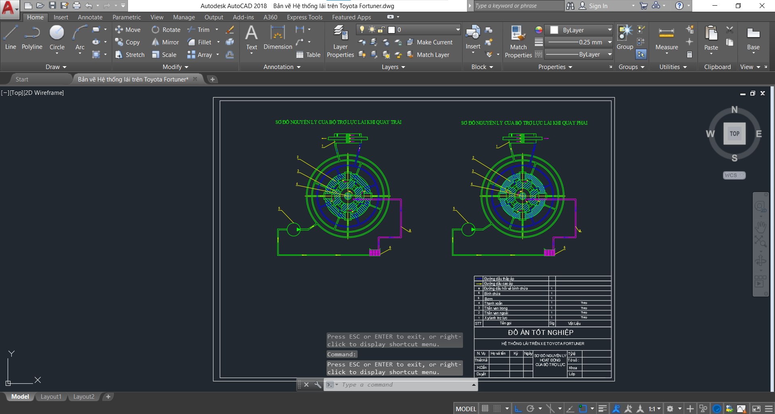Open viewport controls [2D Wireframe] label

coord(44,92)
